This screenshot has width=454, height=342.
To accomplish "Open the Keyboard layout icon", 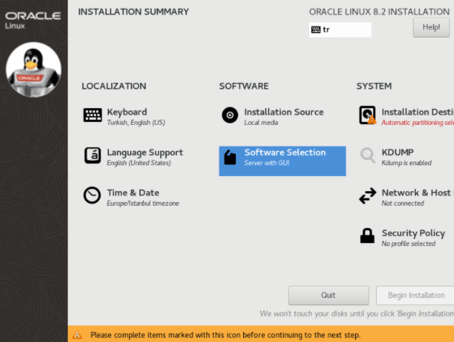I will coord(92,115).
